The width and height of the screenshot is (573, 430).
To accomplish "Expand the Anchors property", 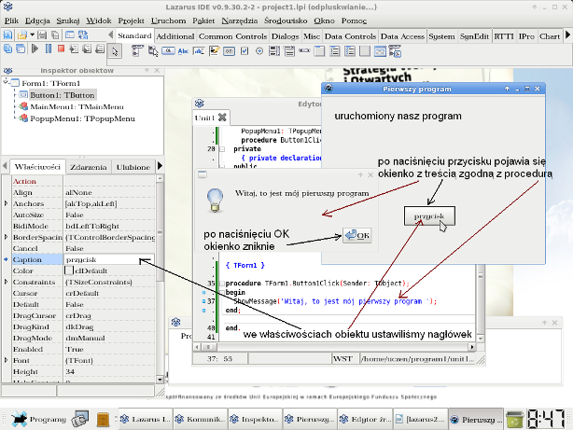I will 6,203.
